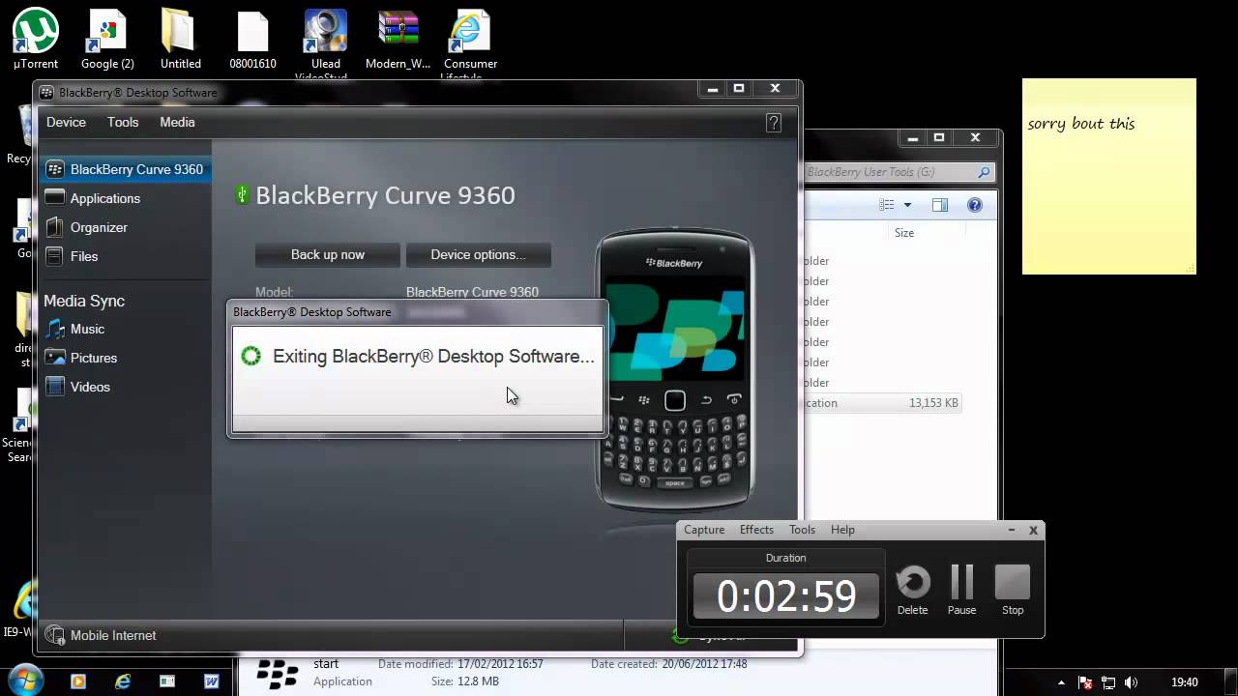Open Internet Explorer from taskbar
Image resolution: width=1238 pixels, height=696 pixels.
click(123, 681)
